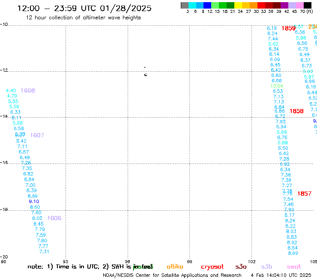This screenshot has height=279, width=317.
Task: Click the cyan wave height value '5.62'
Action: (273, 44)
